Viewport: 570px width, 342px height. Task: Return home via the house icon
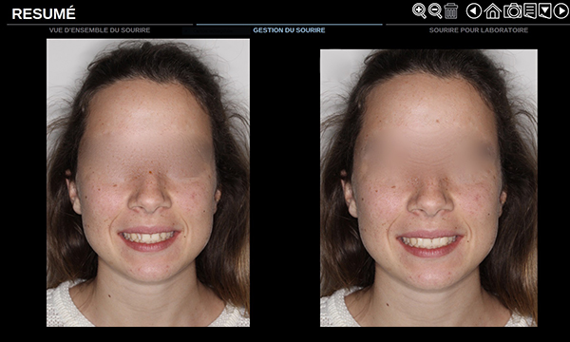(492, 11)
